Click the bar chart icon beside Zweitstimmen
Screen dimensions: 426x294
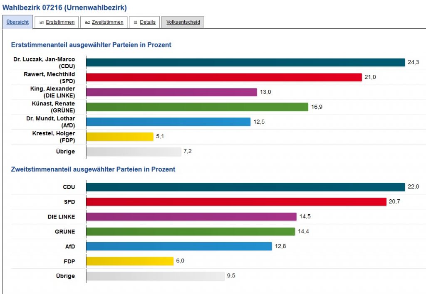coord(87,22)
